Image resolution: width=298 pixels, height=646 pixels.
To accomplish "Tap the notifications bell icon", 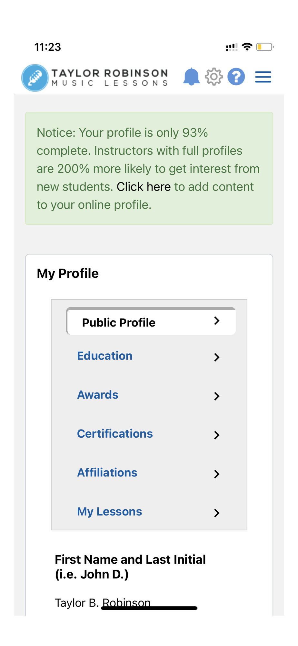I will 191,77.
